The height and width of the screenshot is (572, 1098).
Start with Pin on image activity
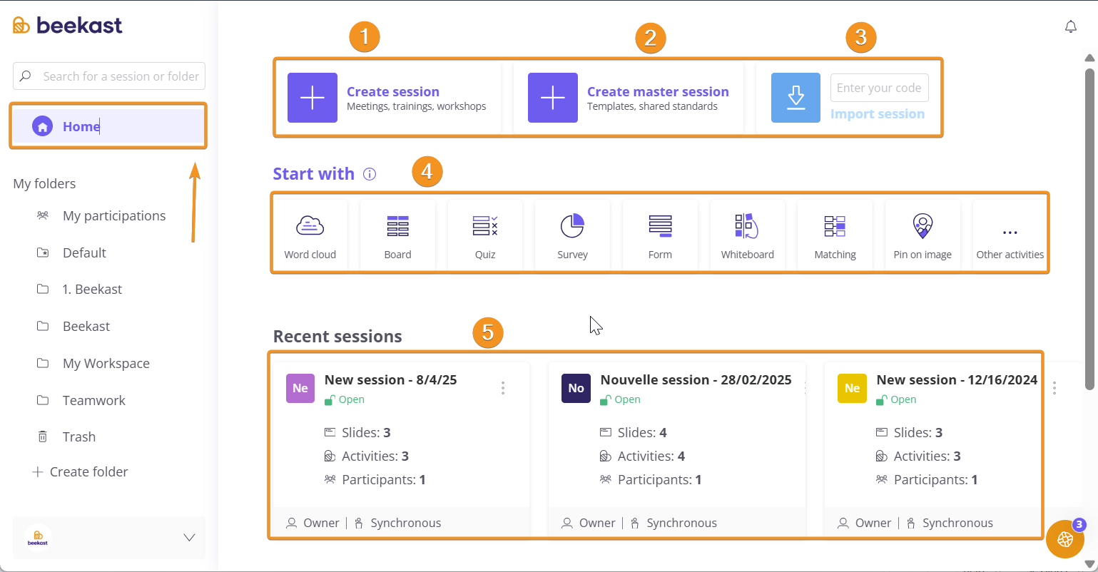[922, 235]
